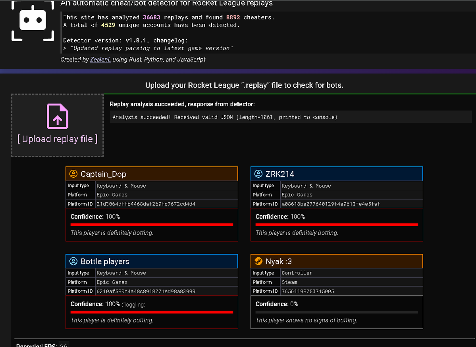Click Bottle players' Keyboard & Mouse value
The image size is (476, 347).
(121, 273)
